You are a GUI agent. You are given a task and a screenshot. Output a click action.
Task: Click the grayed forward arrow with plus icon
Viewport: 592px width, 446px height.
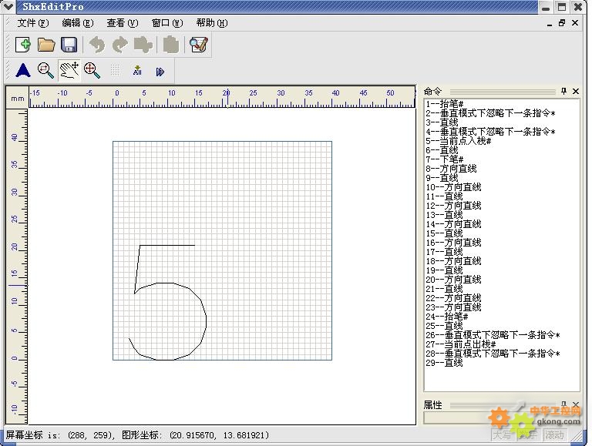coord(143,45)
